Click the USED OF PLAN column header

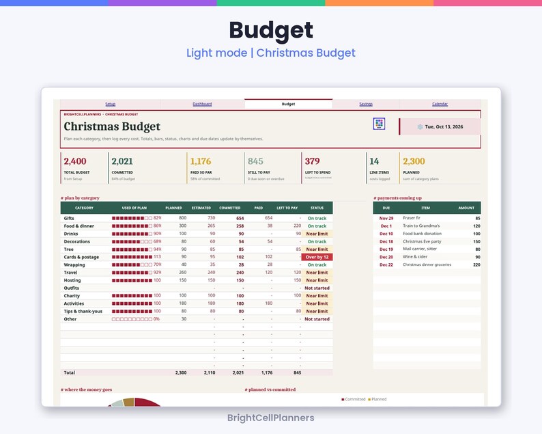pyautogui.click(x=134, y=208)
